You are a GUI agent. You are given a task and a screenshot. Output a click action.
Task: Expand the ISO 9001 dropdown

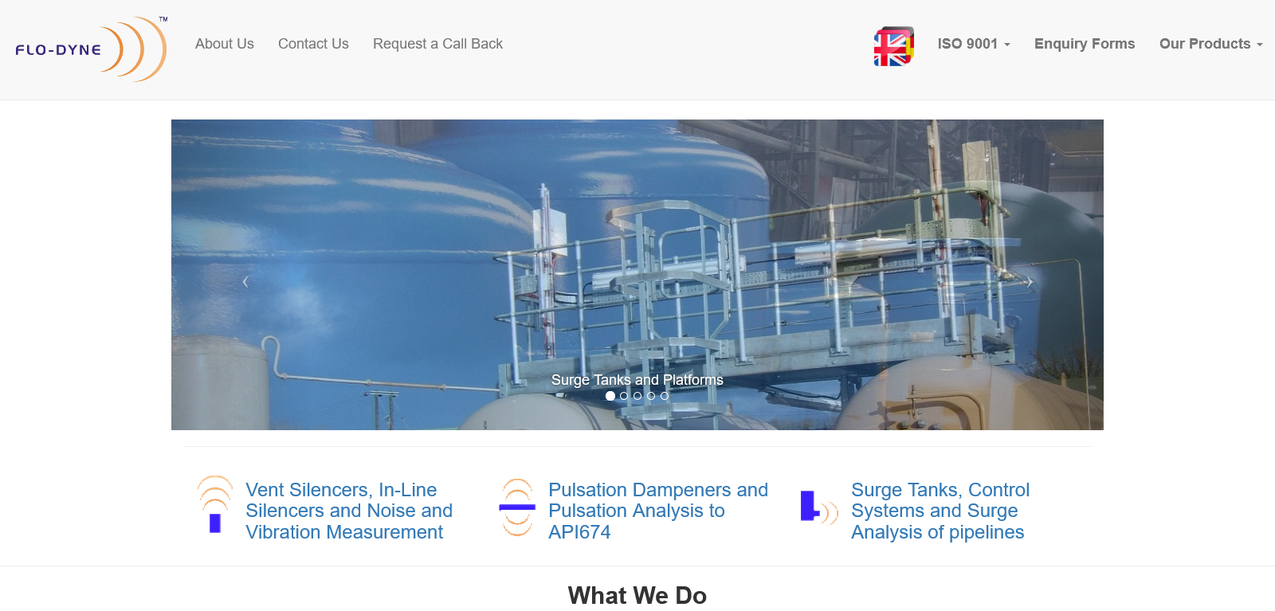[973, 44]
